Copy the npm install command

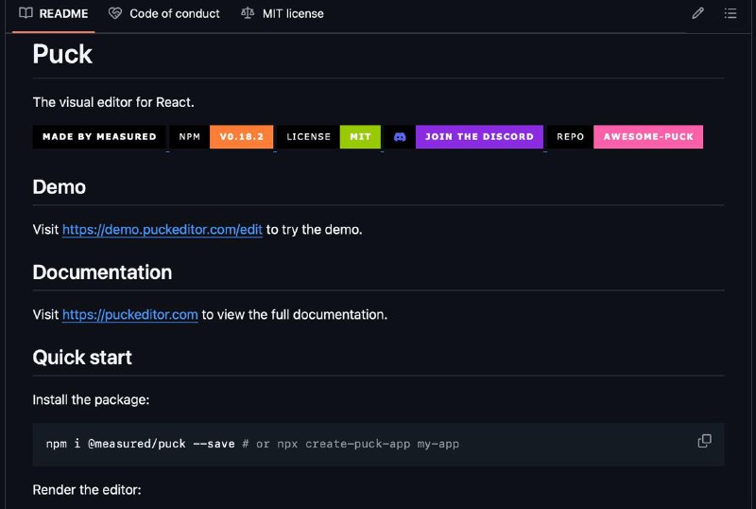(x=704, y=441)
